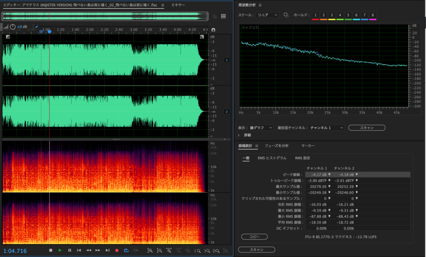Zoom out amplitude icon
426x257 pixels.
point(159,250)
